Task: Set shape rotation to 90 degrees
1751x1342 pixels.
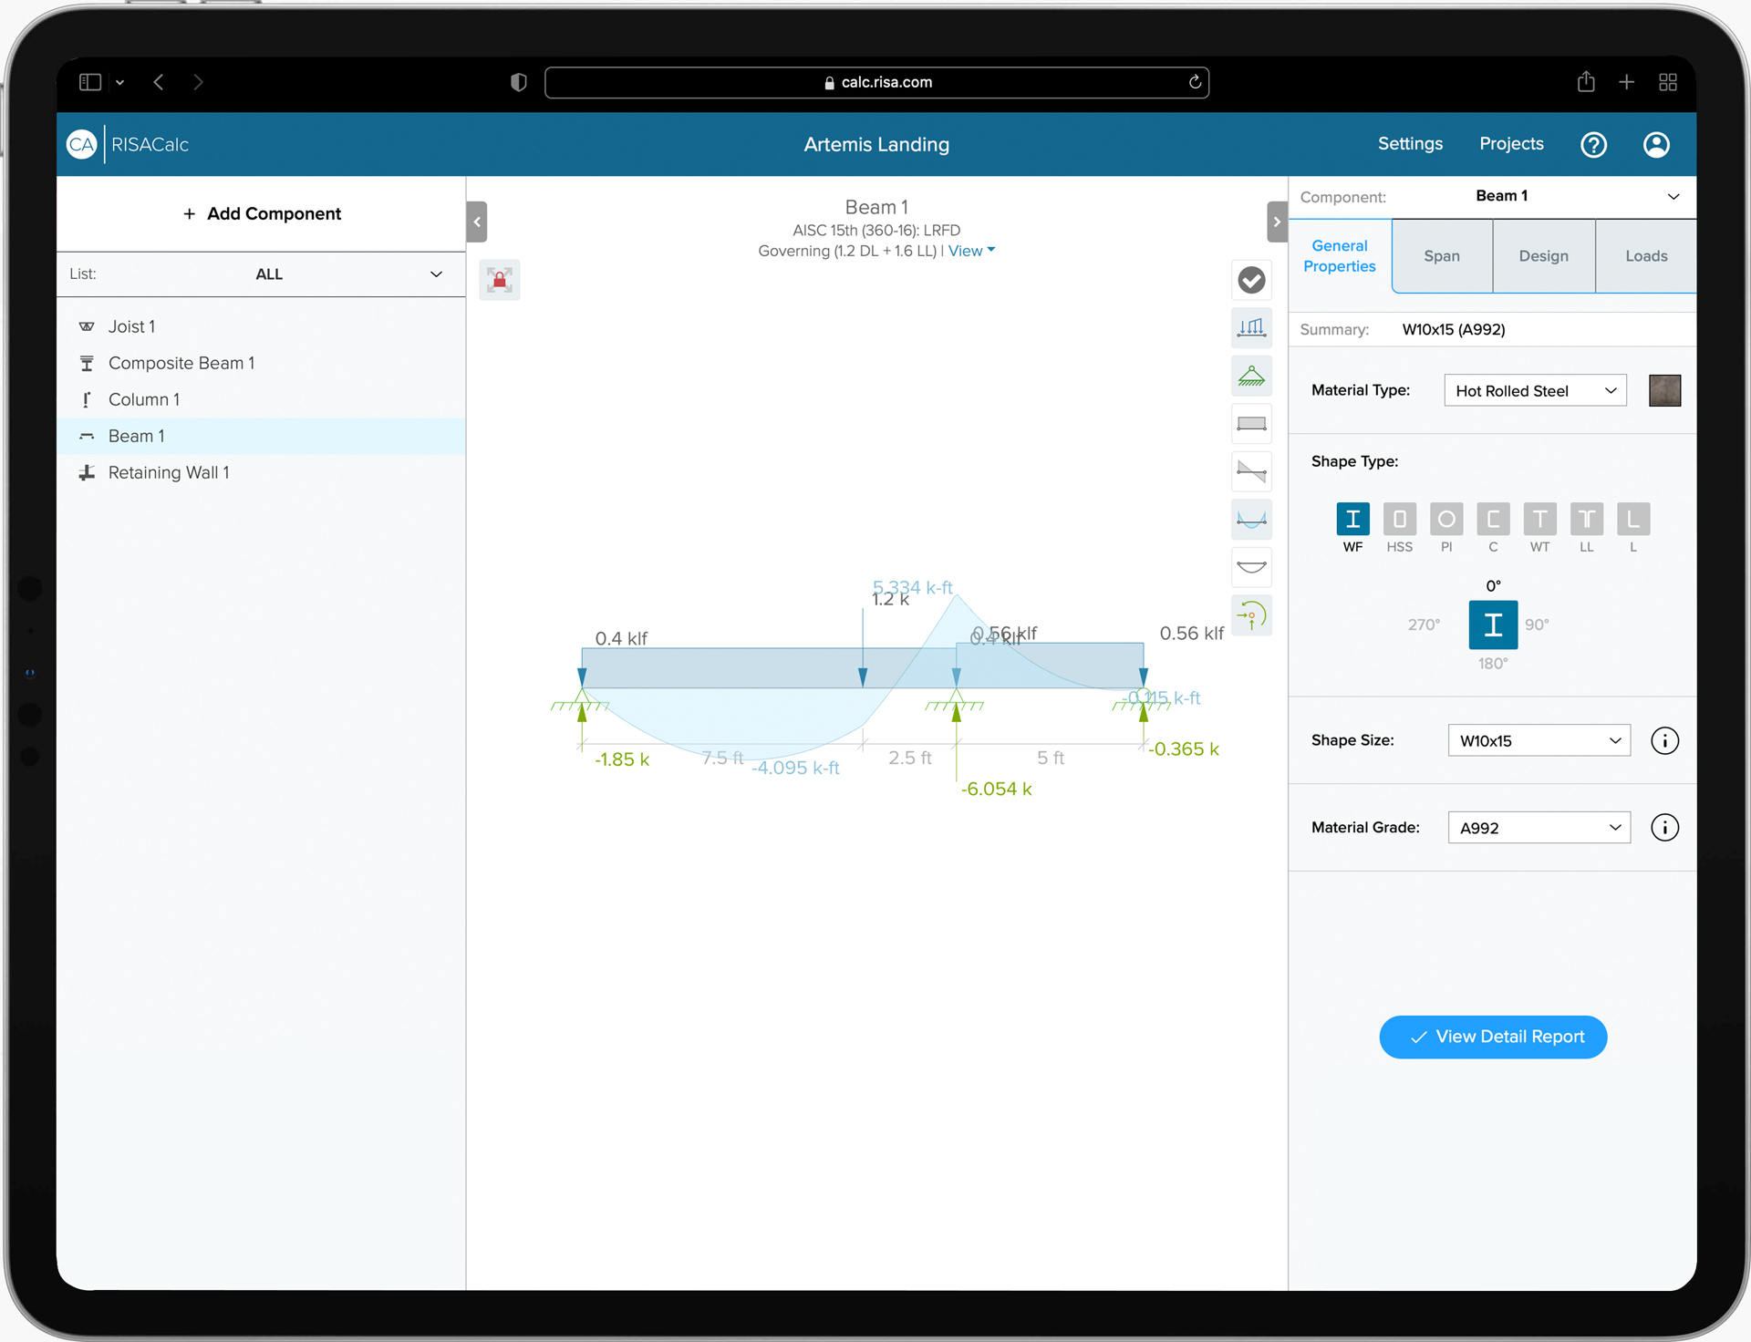Action: [x=1539, y=625]
